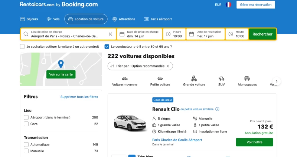Click the Coup de cœur badge

tap(163, 100)
